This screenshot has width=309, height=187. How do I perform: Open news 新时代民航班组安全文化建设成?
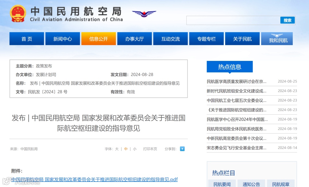coord(237,91)
